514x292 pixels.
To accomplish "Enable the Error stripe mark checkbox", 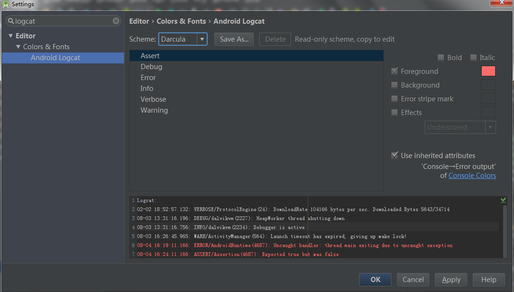I will click(395, 98).
